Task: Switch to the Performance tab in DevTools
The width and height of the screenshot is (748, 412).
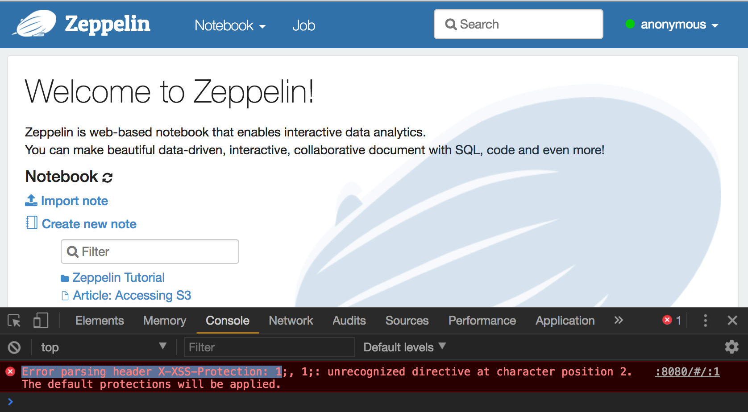Action: point(482,321)
